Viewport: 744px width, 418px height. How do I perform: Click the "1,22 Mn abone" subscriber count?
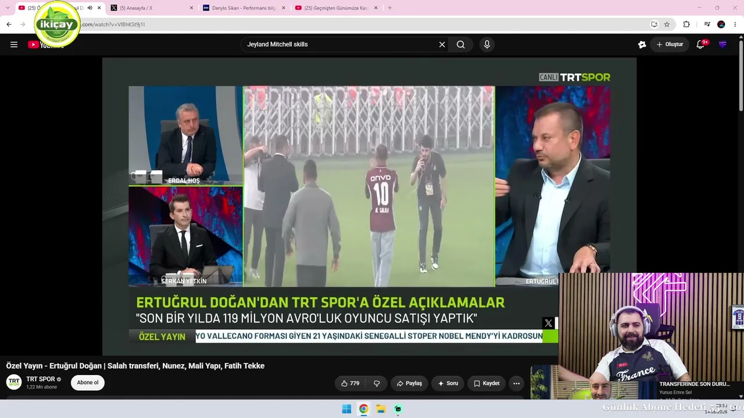pos(41,387)
